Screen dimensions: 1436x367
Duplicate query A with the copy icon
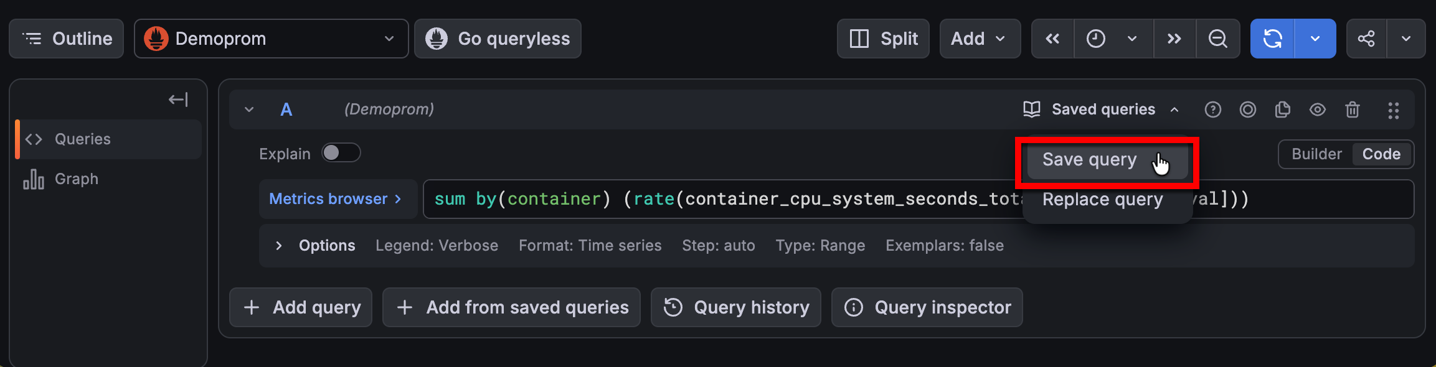point(1282,109)
